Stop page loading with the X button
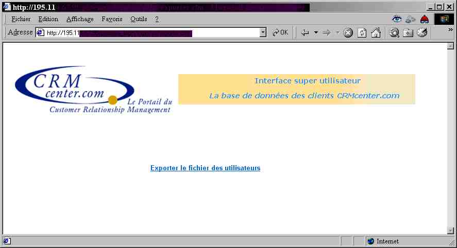The image size is (457, 248). pyautogui.click(x=348, y=32)
